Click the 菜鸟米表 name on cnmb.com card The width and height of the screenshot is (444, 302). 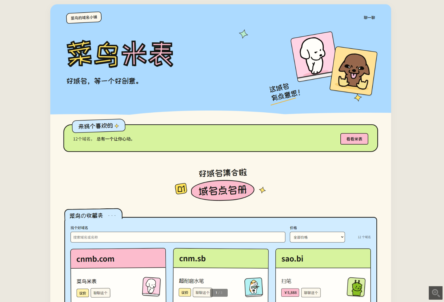87,281
